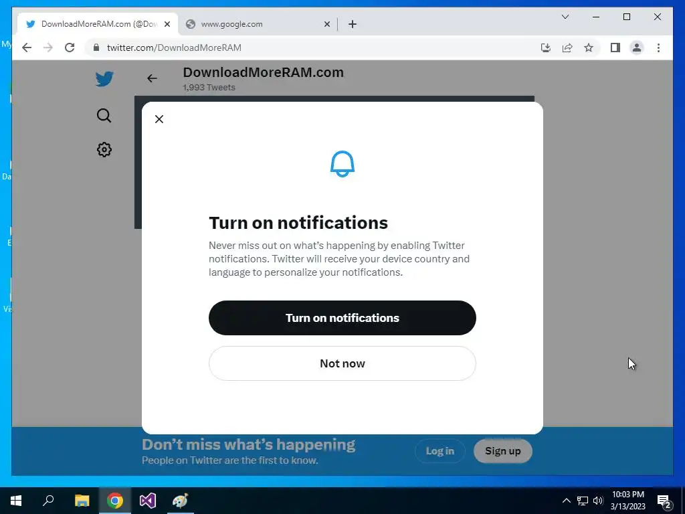
Task: Click the Twitter bird logo
Action: click(x=104, y=79)
